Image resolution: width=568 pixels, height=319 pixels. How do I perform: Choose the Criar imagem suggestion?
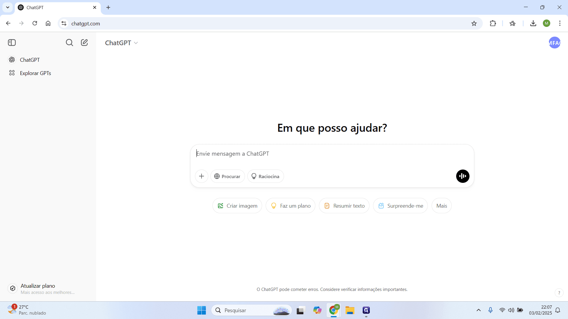coord(237,206)
